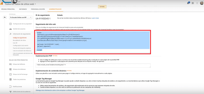Open the three-dot more options menu

(x=197, y=3)
